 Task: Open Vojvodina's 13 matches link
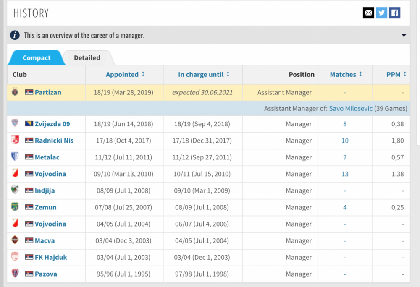coord(345,174)
